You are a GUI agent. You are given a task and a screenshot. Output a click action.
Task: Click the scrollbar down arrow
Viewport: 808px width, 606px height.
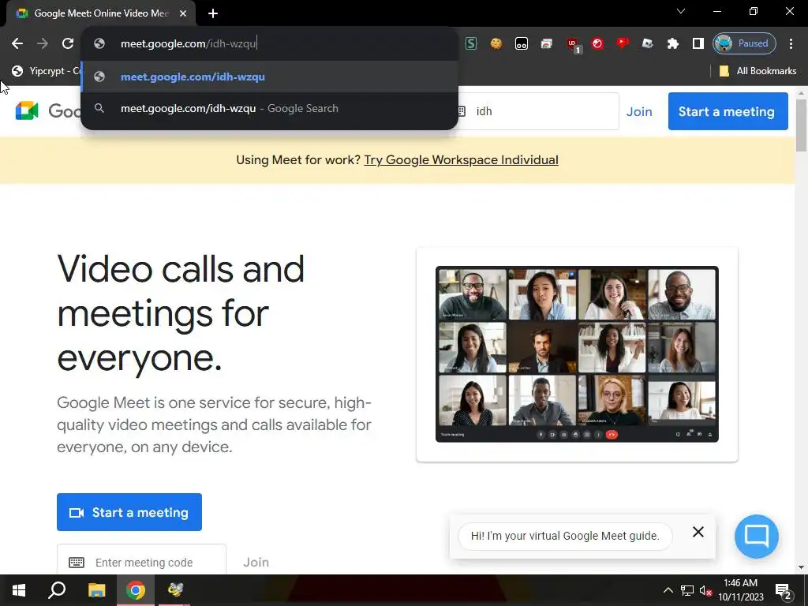(x=802, y=567)
